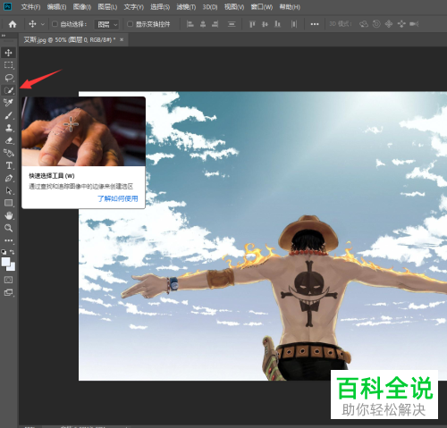This screenshot has height=428, width=447.
Task: Open the 帮助(H) menu
Action: [x=290, y=7]
